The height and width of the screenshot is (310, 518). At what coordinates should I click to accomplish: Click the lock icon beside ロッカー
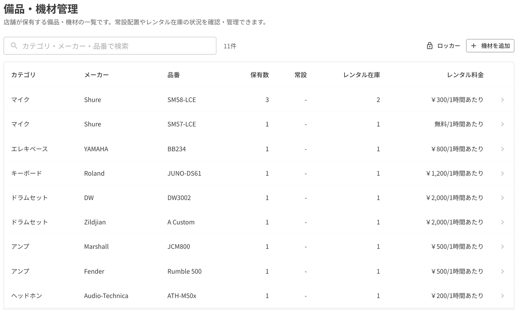[x=430, y=46]
